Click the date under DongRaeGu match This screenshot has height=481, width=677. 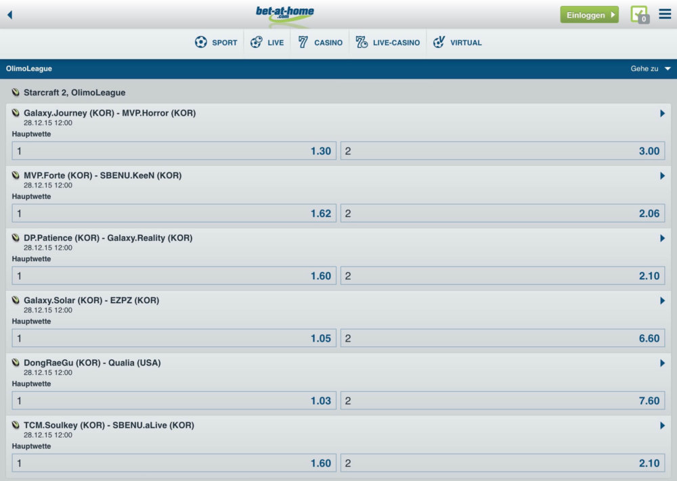point(48,373)
